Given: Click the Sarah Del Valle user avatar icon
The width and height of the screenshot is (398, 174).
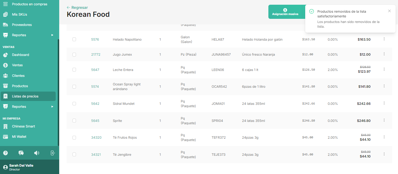Looking at the screenshot, I should (x=5, y=167).
